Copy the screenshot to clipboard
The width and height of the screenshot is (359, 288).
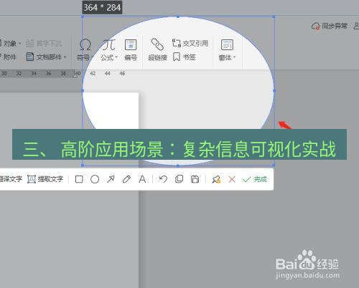(179, 179)
